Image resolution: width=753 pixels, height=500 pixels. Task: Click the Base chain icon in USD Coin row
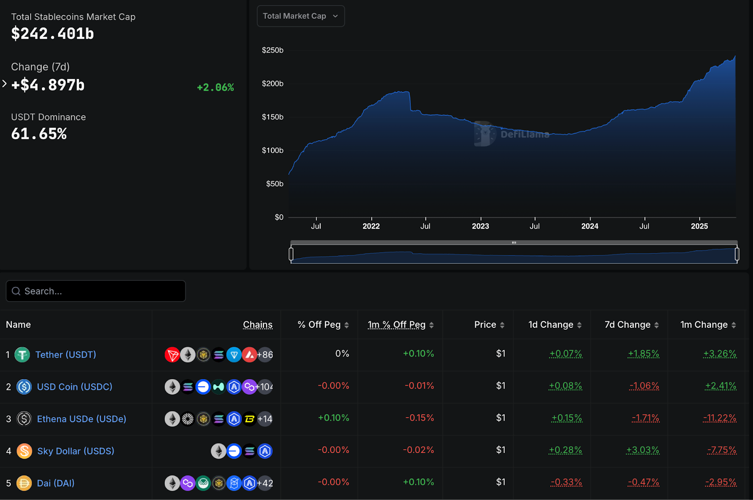click(203, 387)
